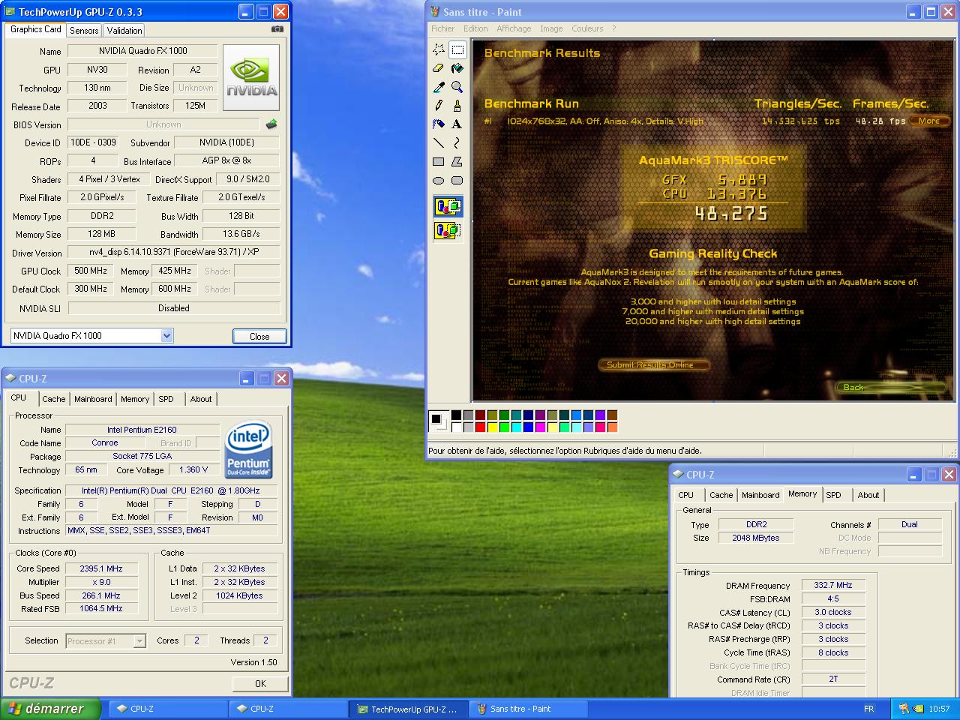Switch to TechPowerUp GPU-Z taskbar button
Image resolution: width=960 pixels, height=720 pixels.
408,709
